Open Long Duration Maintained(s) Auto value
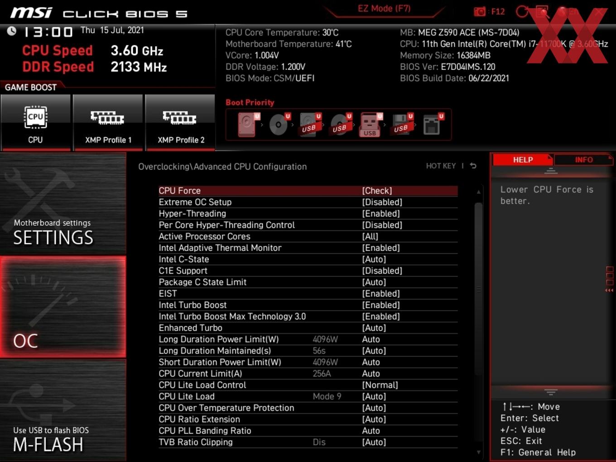 [x=374, y=351]
